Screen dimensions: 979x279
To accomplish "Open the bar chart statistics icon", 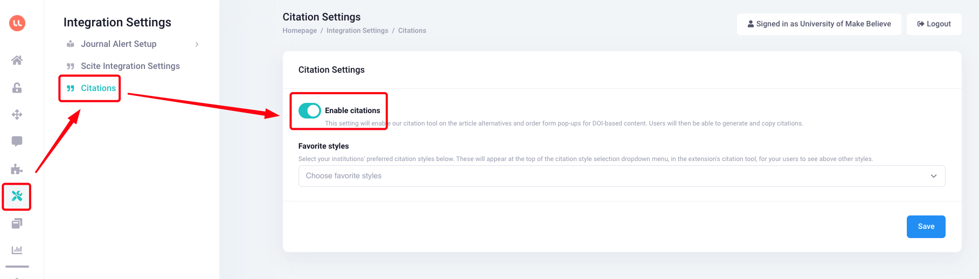I will click(17, 250).
